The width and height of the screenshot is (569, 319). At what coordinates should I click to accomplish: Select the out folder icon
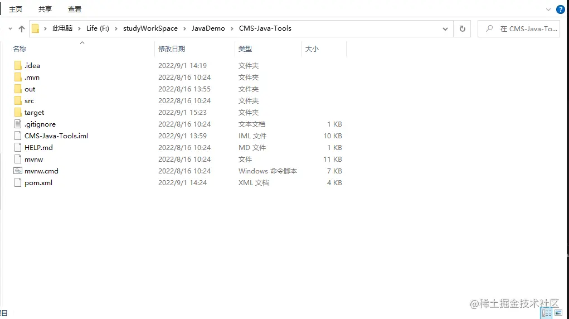[x=18, y=89]
